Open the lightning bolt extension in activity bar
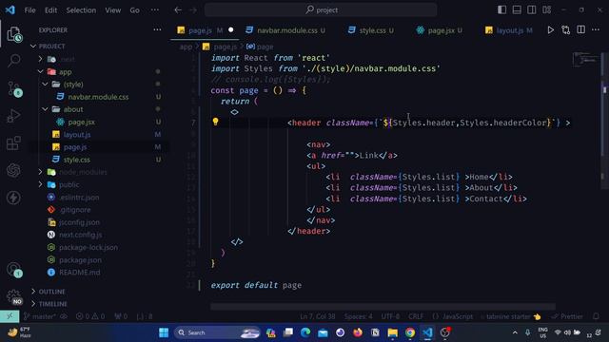Viewport: 609px width, 342px height. pyautogui.click(x=13, y=198)
